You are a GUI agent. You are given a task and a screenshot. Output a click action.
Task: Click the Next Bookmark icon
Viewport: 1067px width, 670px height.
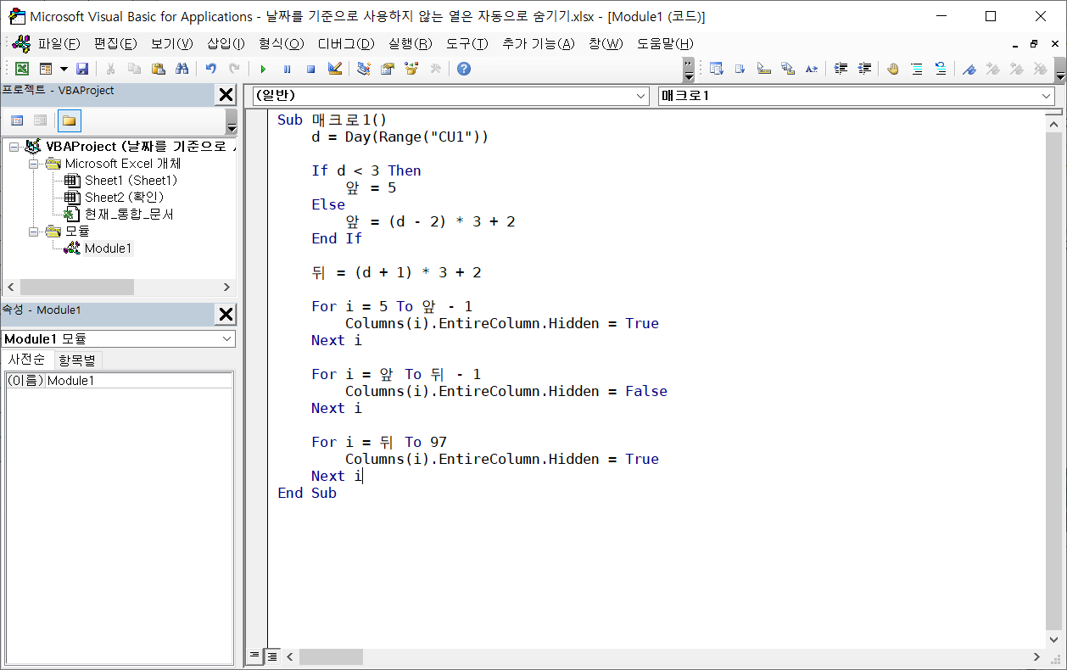coord(992,69)
